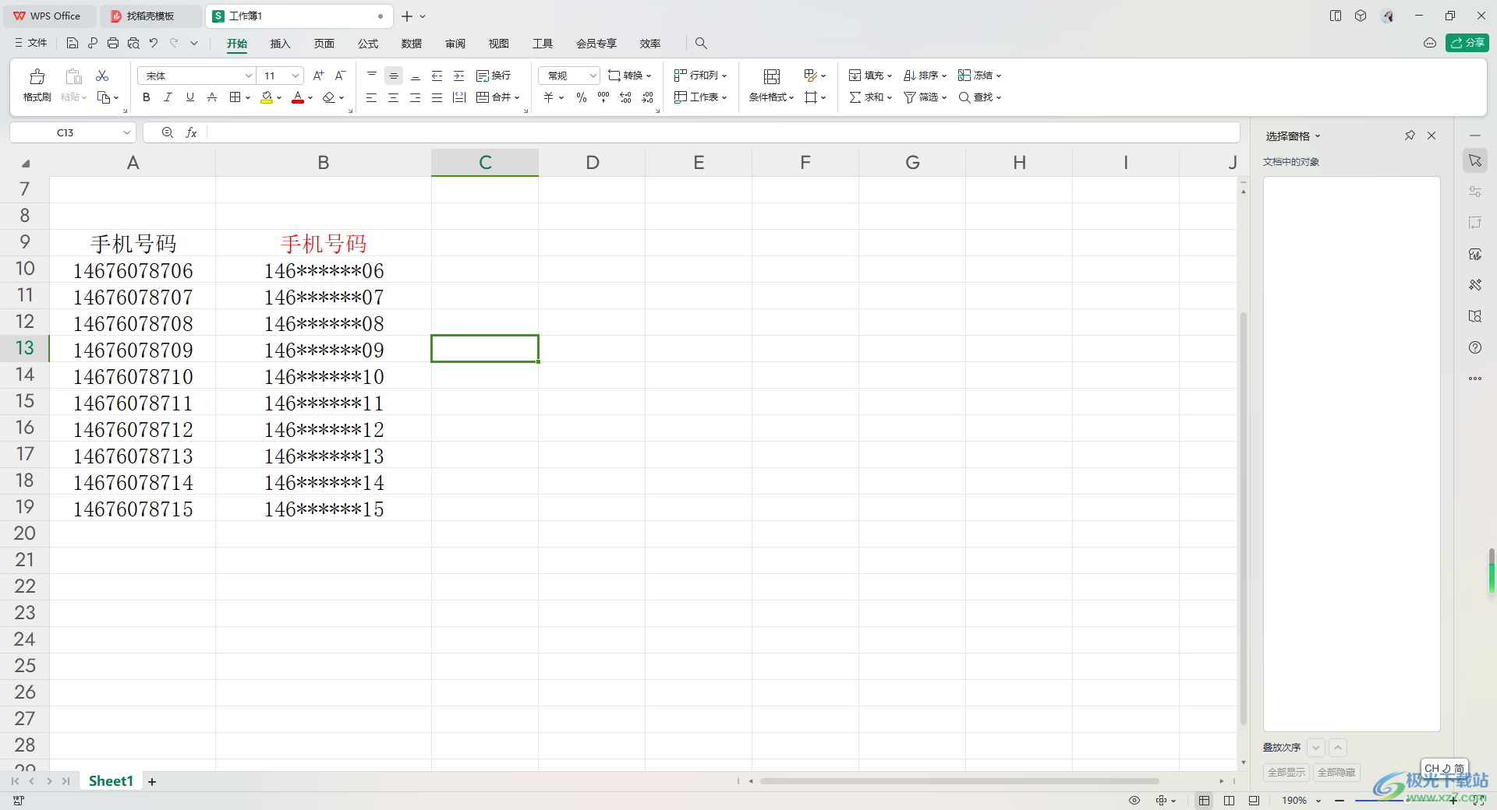Click the eraser clear icon
This screenshot has width=1497, height=810.
click(329, 97)
